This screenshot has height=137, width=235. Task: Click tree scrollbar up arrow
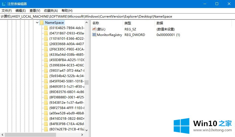(86, 22)
